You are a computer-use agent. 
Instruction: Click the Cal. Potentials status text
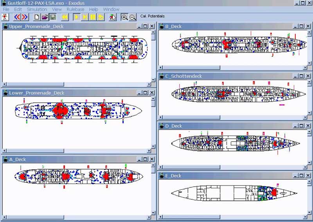[x=153, y=16]
